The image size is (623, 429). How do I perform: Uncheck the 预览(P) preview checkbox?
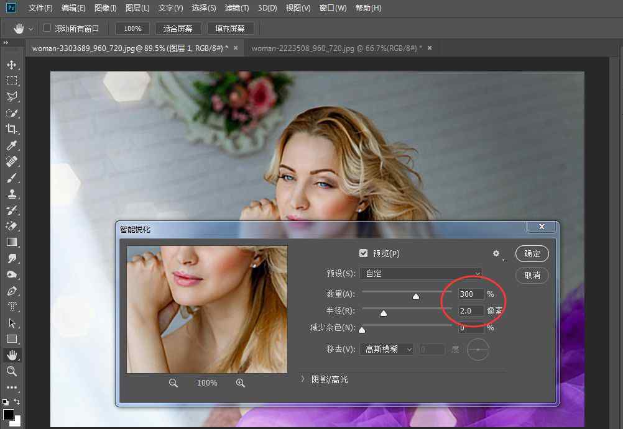(x=364, y=253)
